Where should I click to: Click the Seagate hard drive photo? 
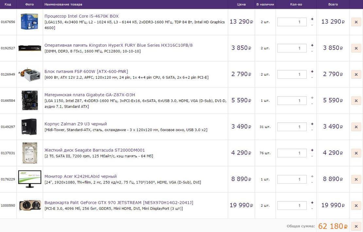tap(30, 153)
